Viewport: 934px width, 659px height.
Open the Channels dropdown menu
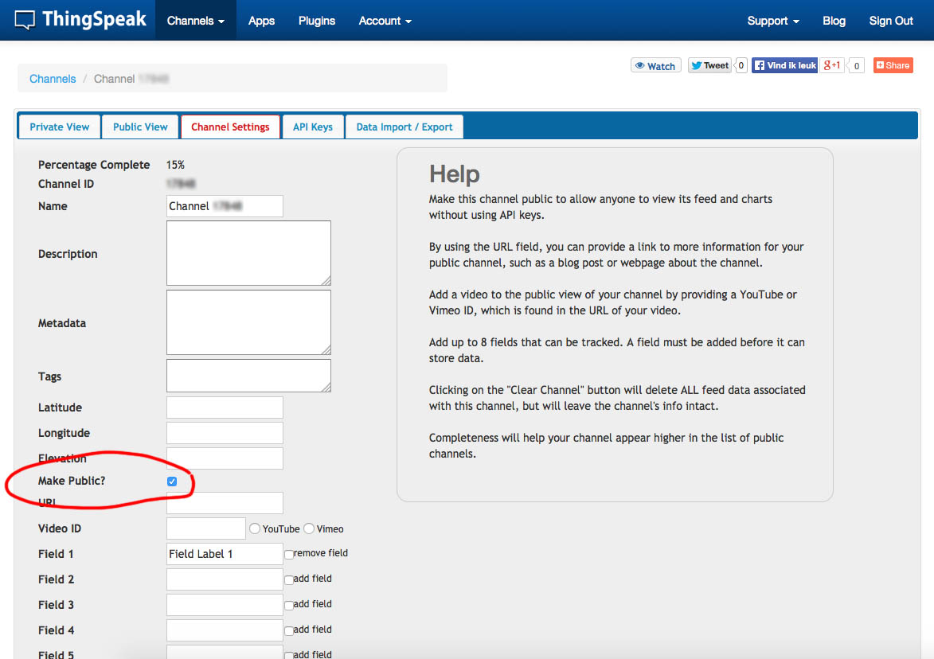point(195,21)
